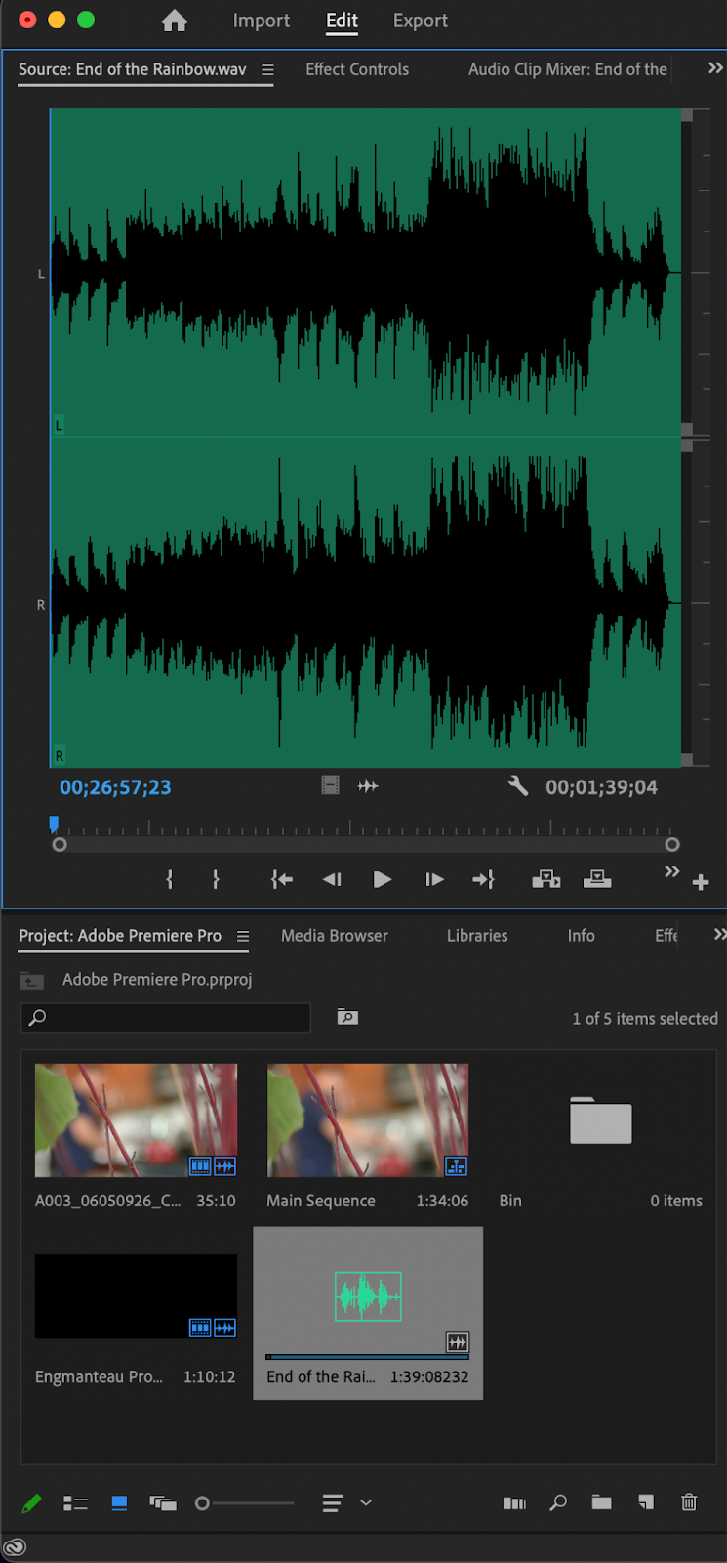
Task: Click the blue playhead timecode 00;26;57;23
Action: (x=115, y=787)
